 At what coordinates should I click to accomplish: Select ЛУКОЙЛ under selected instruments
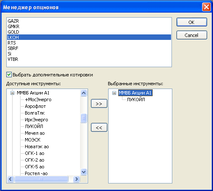click(x=136, y=99)
